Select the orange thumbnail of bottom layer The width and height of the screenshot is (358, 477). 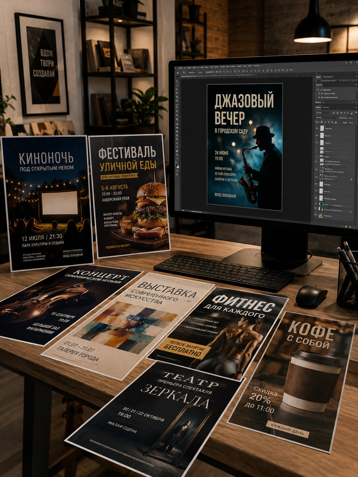click(321, 215)
